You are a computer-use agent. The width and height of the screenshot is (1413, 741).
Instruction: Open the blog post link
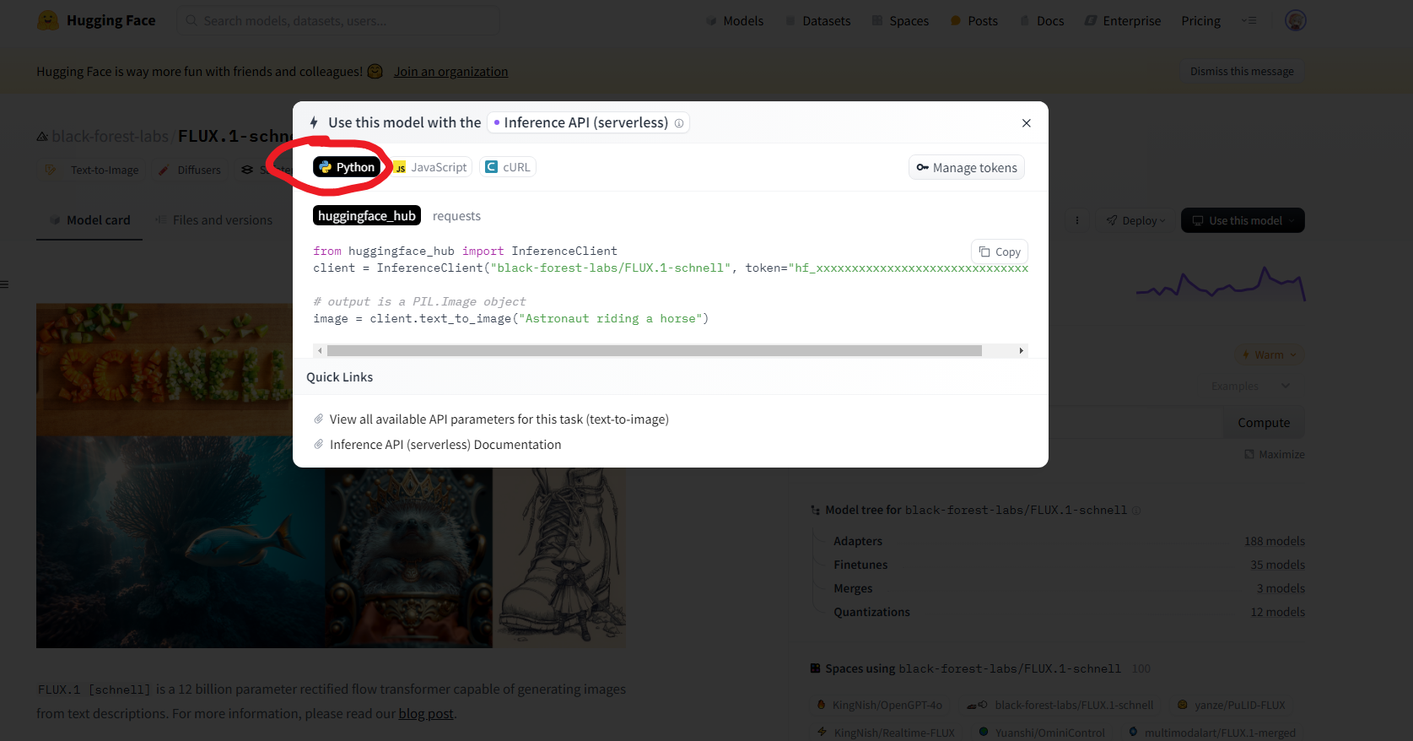pos(426,714)
